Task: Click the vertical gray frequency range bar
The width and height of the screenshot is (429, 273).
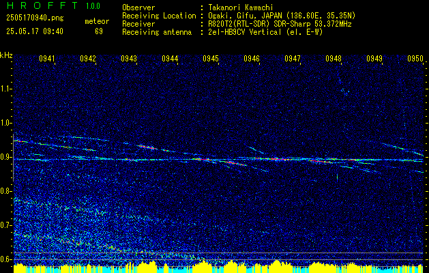Action: (13, 158)
